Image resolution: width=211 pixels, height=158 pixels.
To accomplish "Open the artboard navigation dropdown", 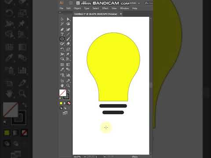I will pos(105,157).
